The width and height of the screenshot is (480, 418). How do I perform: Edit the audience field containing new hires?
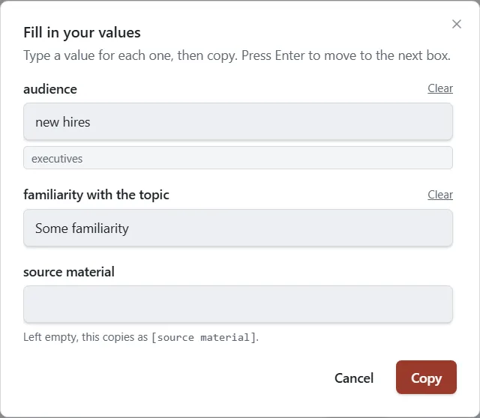click(x=238, y=121)
